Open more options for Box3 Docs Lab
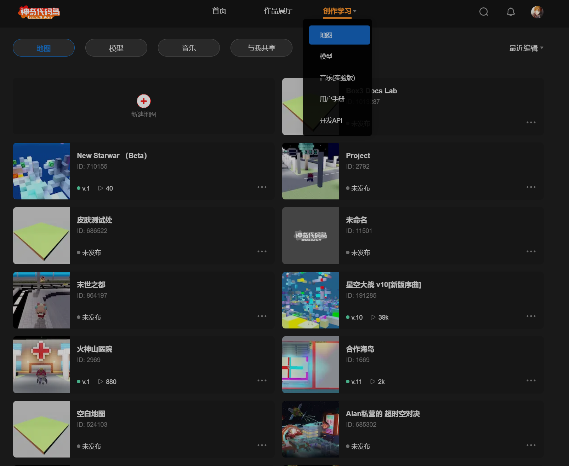This screenshot has height=466, width=569. 531,122
